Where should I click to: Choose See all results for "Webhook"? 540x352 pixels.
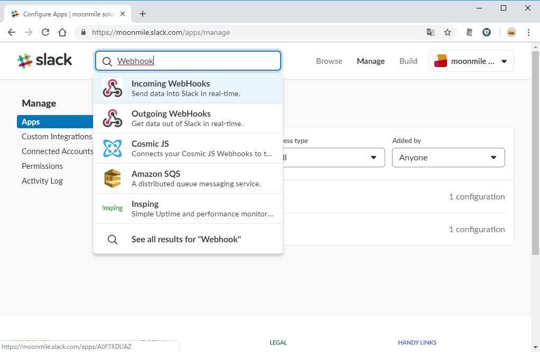186,239
